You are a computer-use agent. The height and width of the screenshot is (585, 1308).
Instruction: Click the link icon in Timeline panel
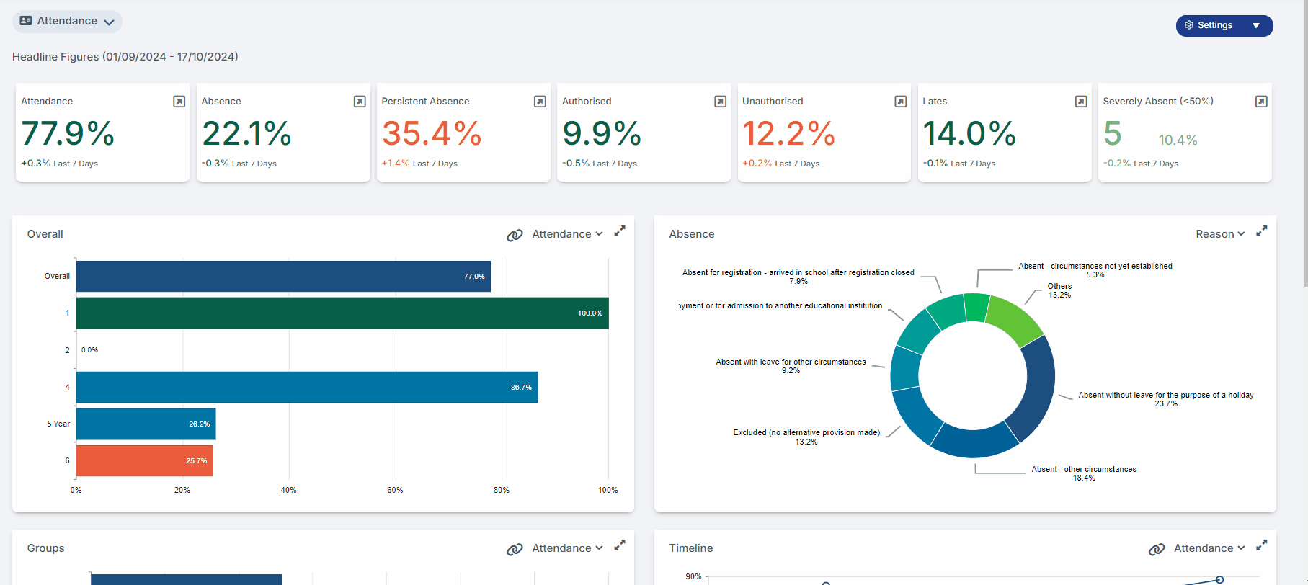[1157, 549]
